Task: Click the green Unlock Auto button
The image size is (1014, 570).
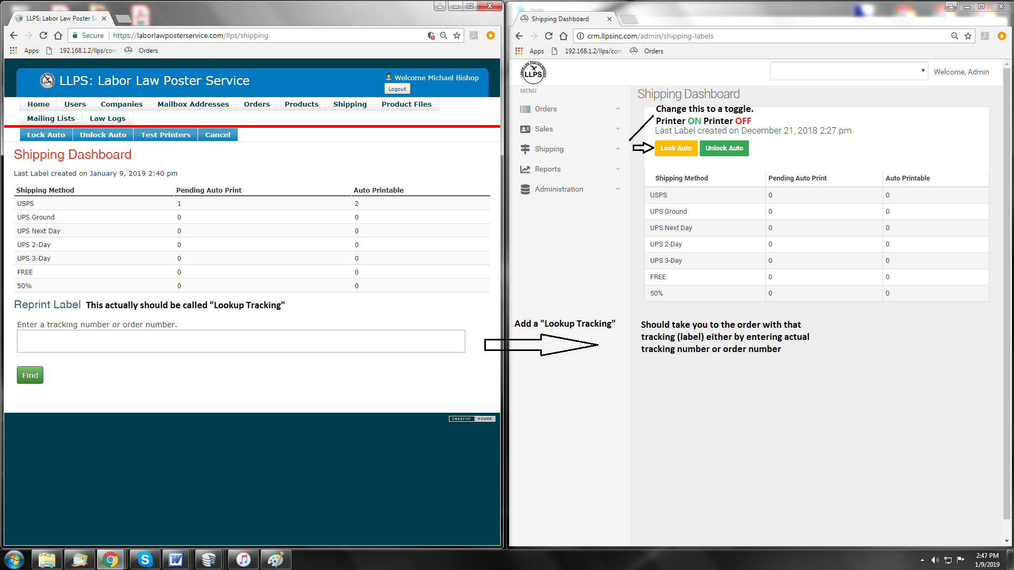Action: point(724,148)
